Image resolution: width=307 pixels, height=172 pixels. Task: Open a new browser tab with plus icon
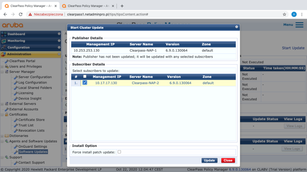[x=122, y=6]
